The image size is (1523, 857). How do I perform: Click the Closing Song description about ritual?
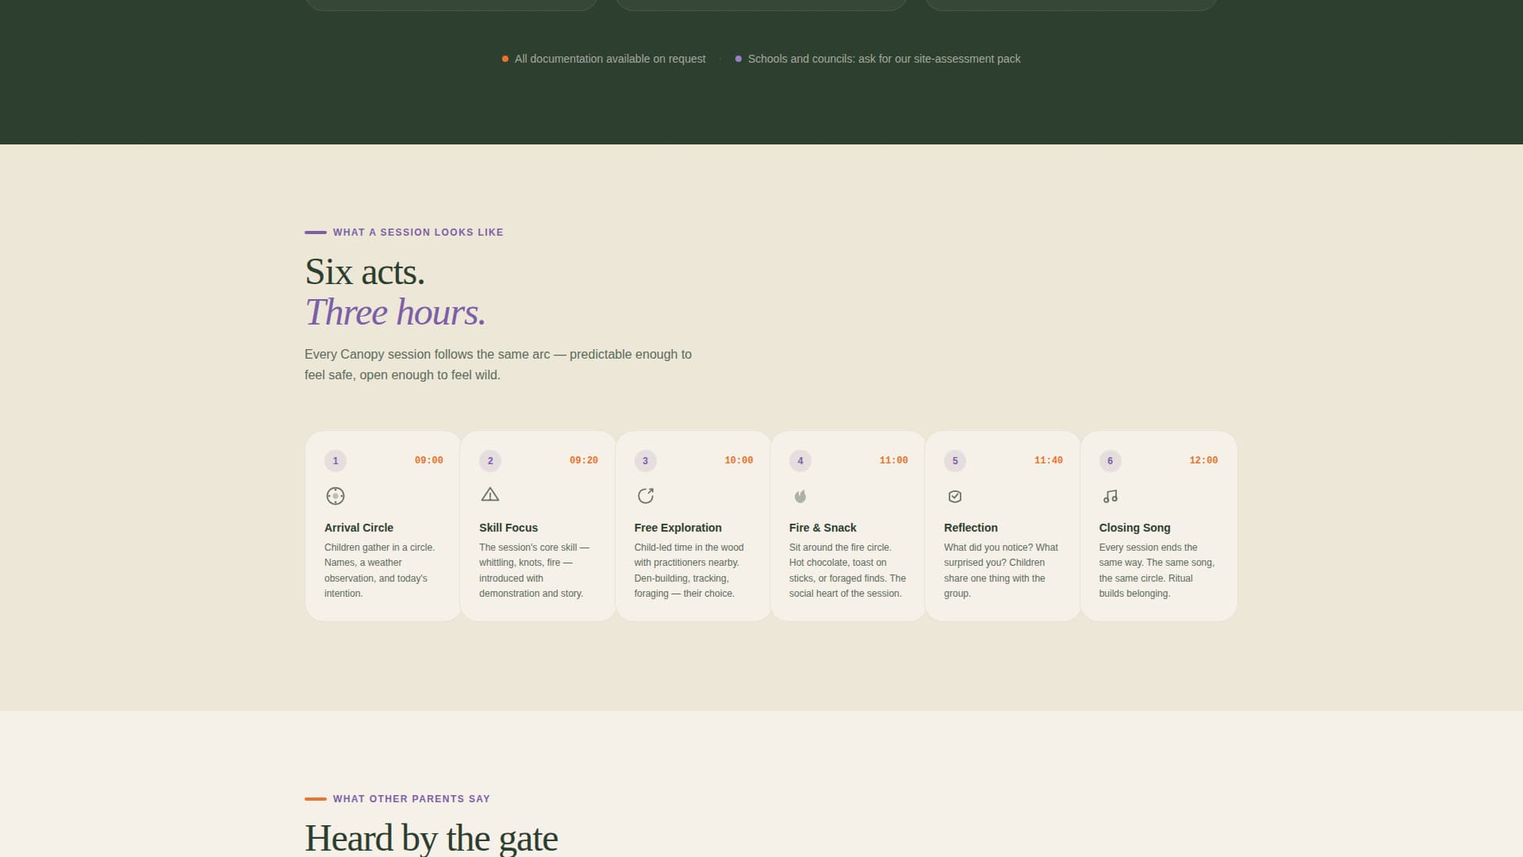tap(1157, 571)
